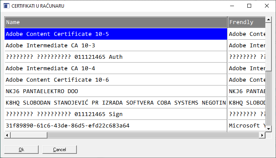This screenshot has height=158, width=276.
Task: Click the vertical scrollbar up arrow
Action: point(268,19)
